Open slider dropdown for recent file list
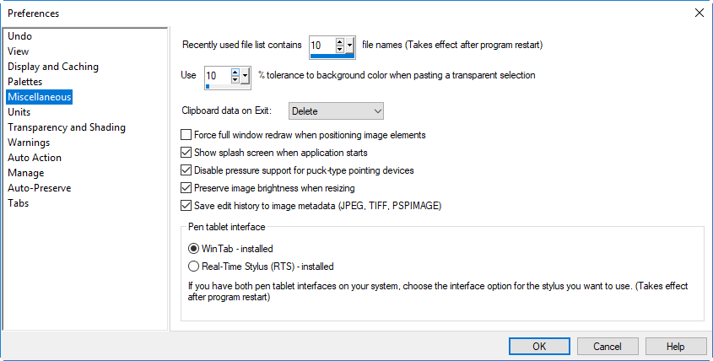This screenshot has height=361, width=713. [349, 45]
